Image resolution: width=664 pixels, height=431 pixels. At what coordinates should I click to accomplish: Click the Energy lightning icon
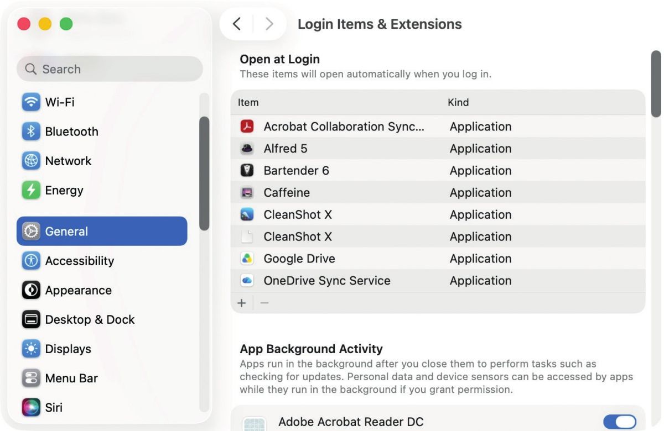tap(31, 190)
